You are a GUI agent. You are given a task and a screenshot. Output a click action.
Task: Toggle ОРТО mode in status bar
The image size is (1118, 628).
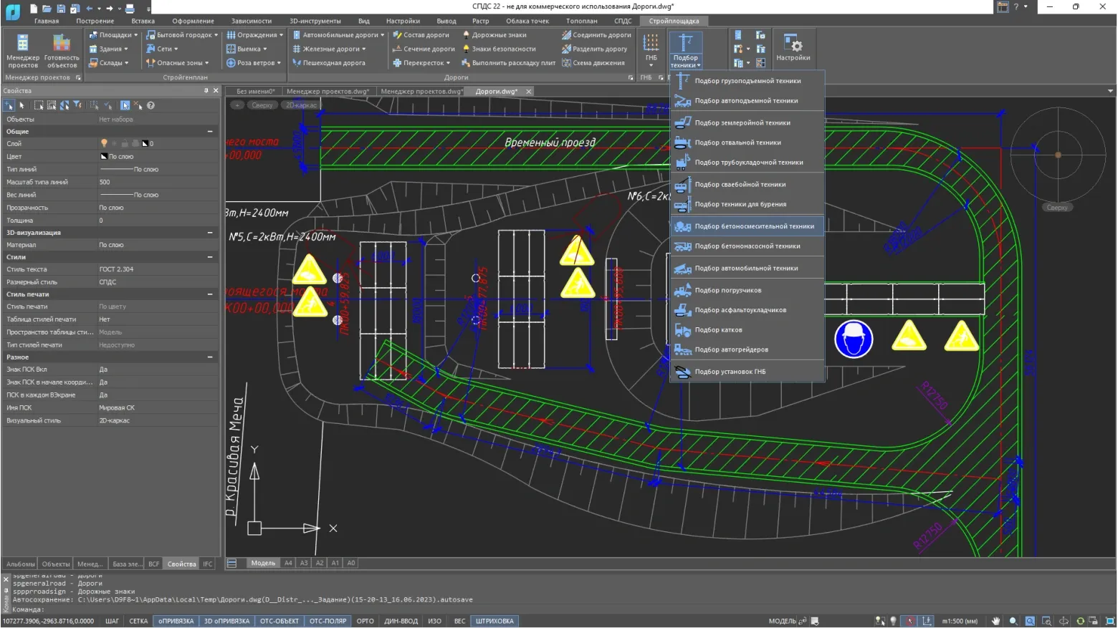coord(365,621)
